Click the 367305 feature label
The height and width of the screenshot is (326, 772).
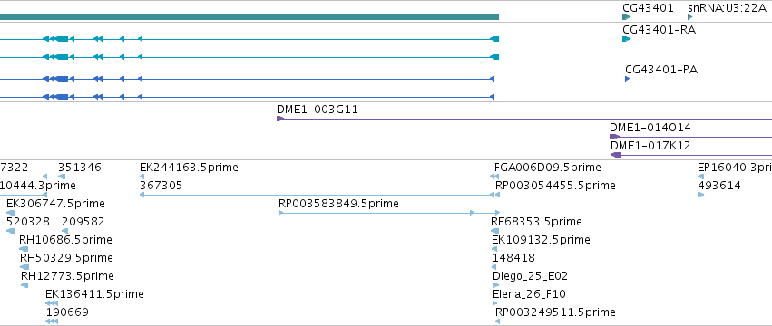click(x=161, y=186)
